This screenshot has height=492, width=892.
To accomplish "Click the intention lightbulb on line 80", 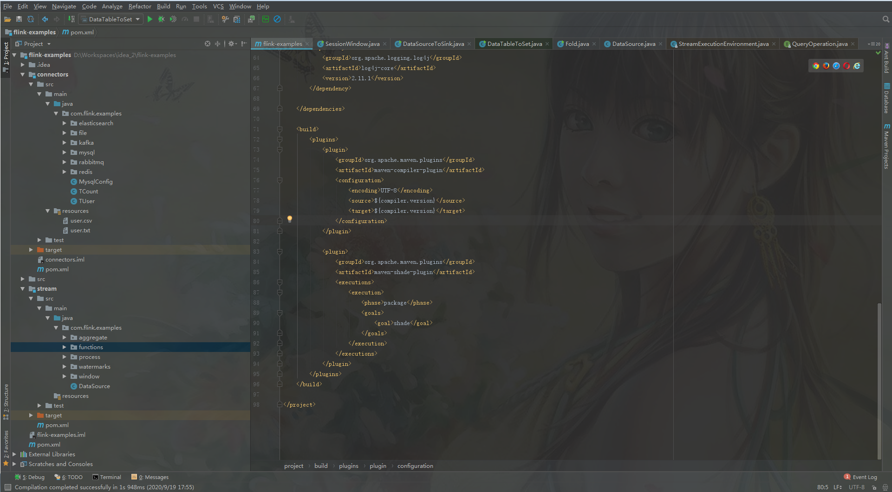I will tap(289, 219).
